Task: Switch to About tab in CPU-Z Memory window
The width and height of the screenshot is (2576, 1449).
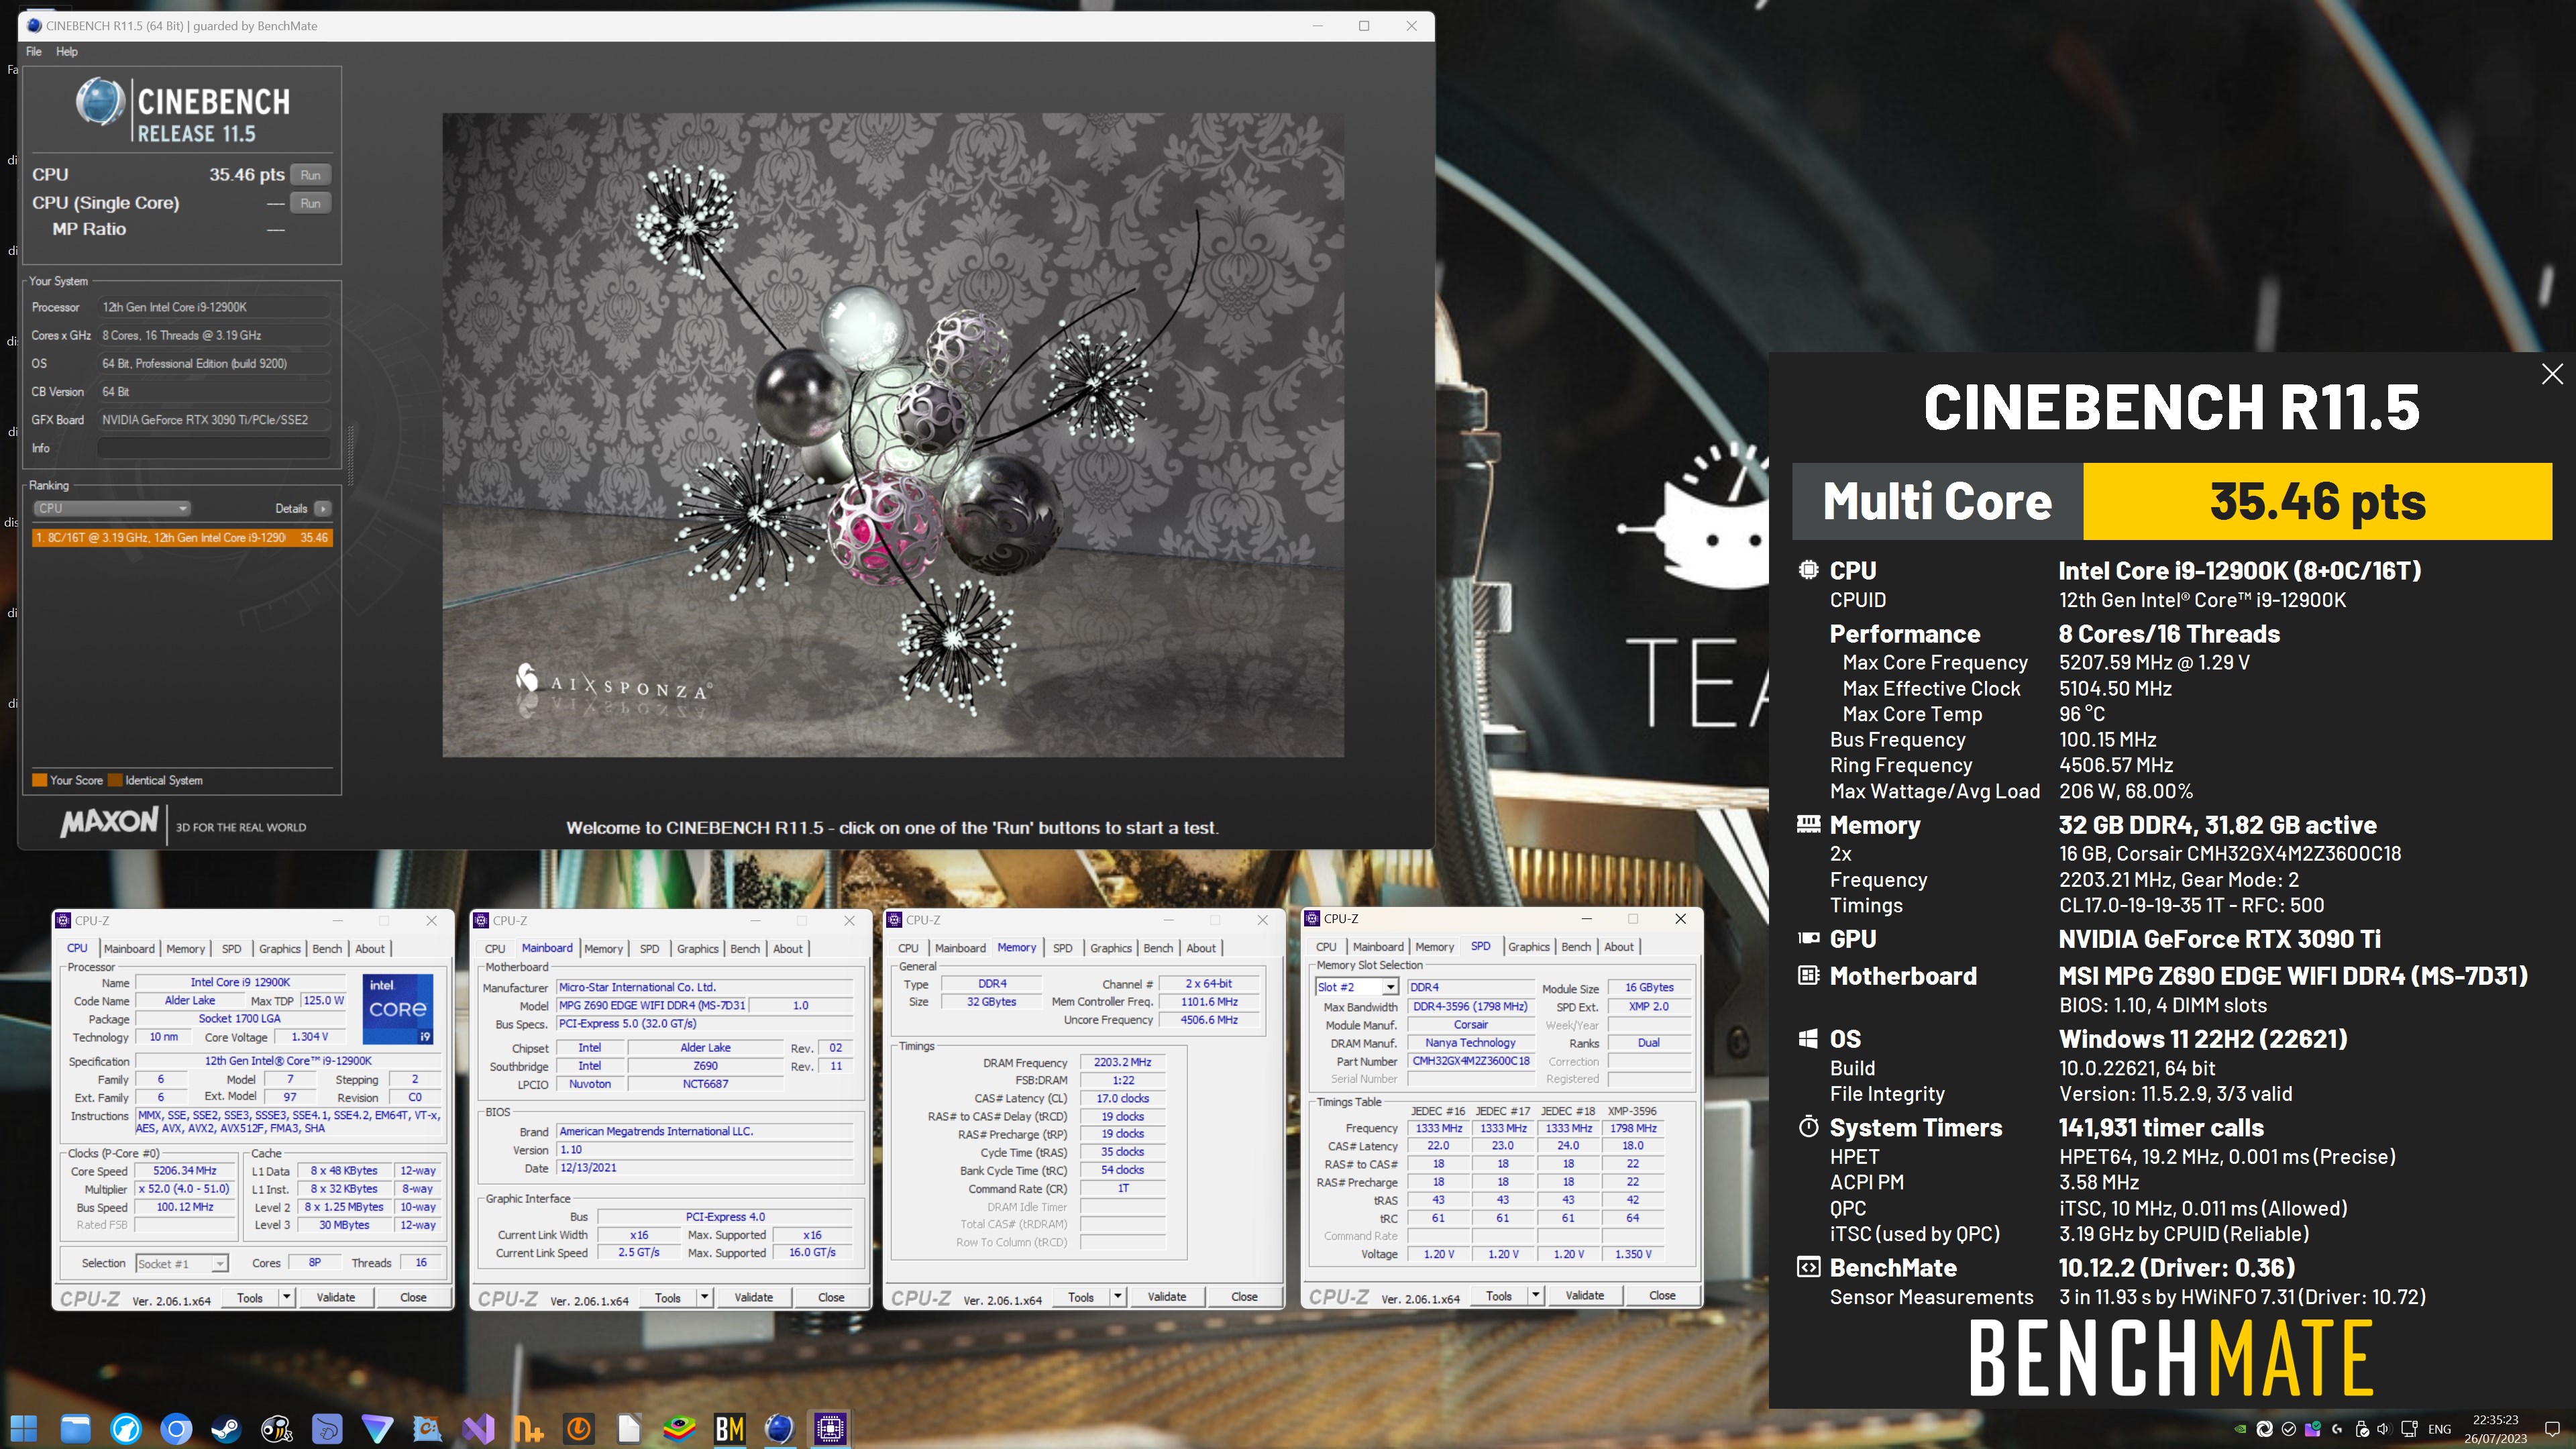Action: 1201,948
